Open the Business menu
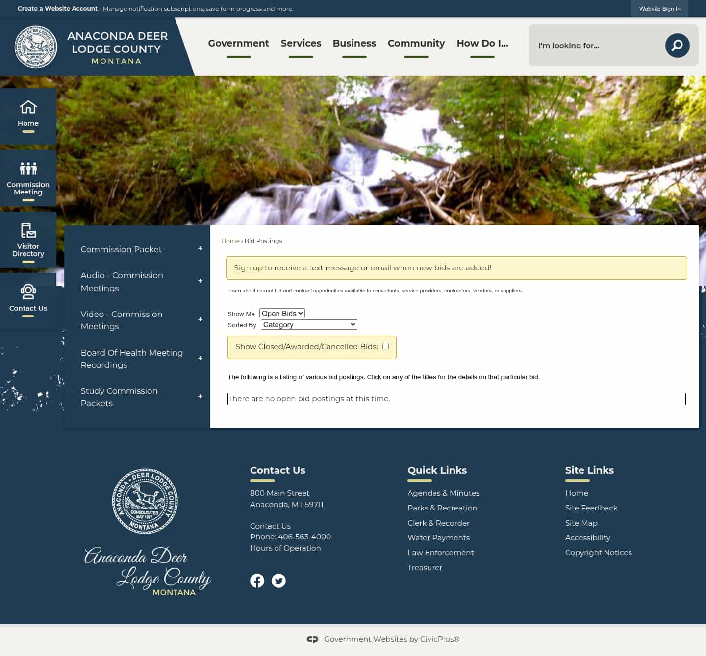The width and height of the screenshot is (706, 656). [354, 43]
